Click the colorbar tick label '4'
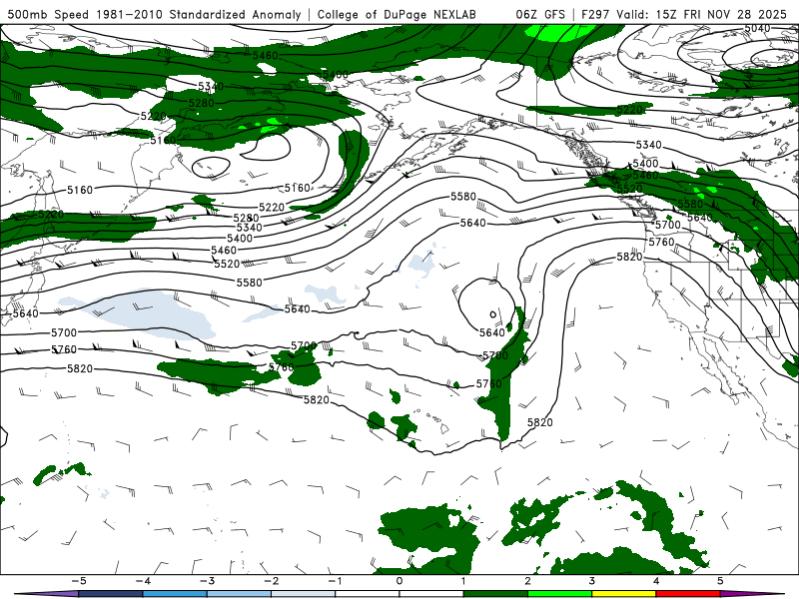Screen dimensions: 799x599 point(656,581)
